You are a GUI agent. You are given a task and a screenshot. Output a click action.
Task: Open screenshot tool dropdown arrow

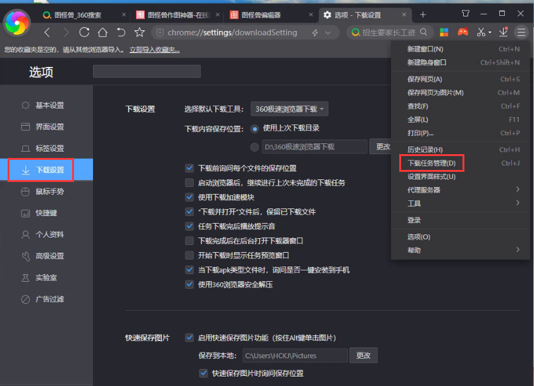point(490,33)
